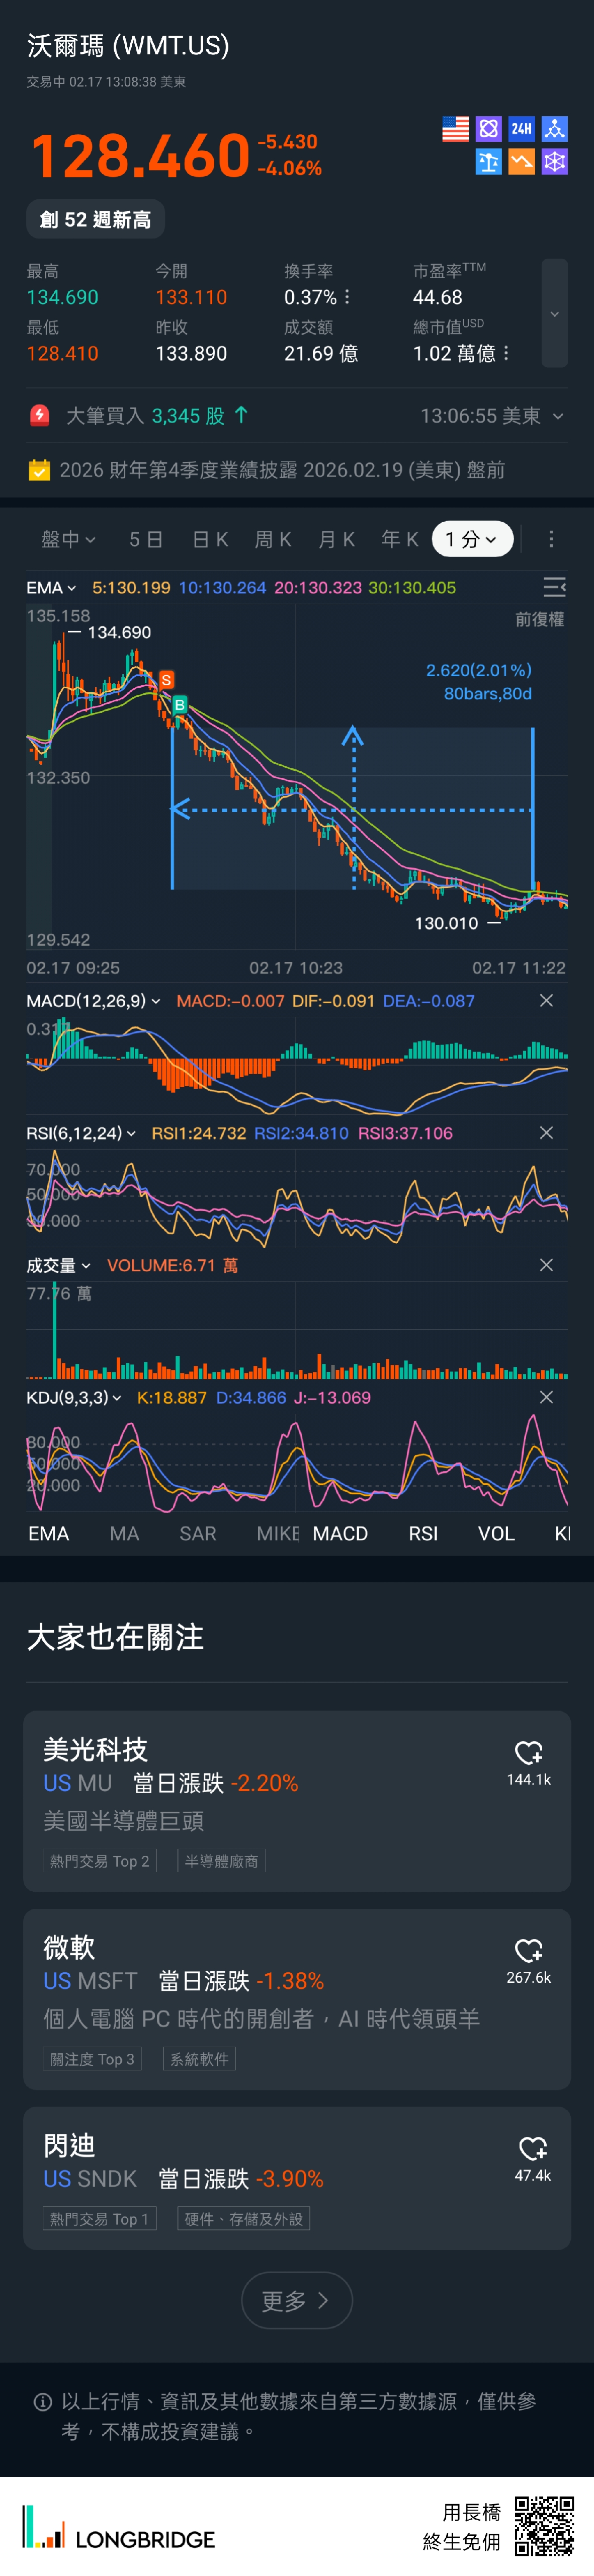Switch to the 日K chart tab
This screenshot has height=2576, width=594.
(x=210, y=540)
